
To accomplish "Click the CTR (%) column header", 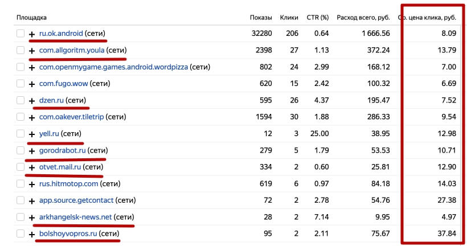I will tap(317, 17).
